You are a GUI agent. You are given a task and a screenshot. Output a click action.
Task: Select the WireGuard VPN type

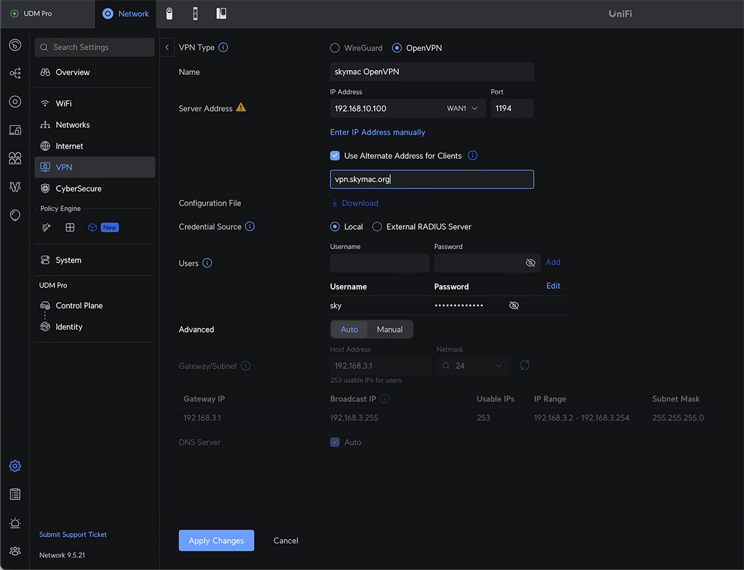click(335, 48)
